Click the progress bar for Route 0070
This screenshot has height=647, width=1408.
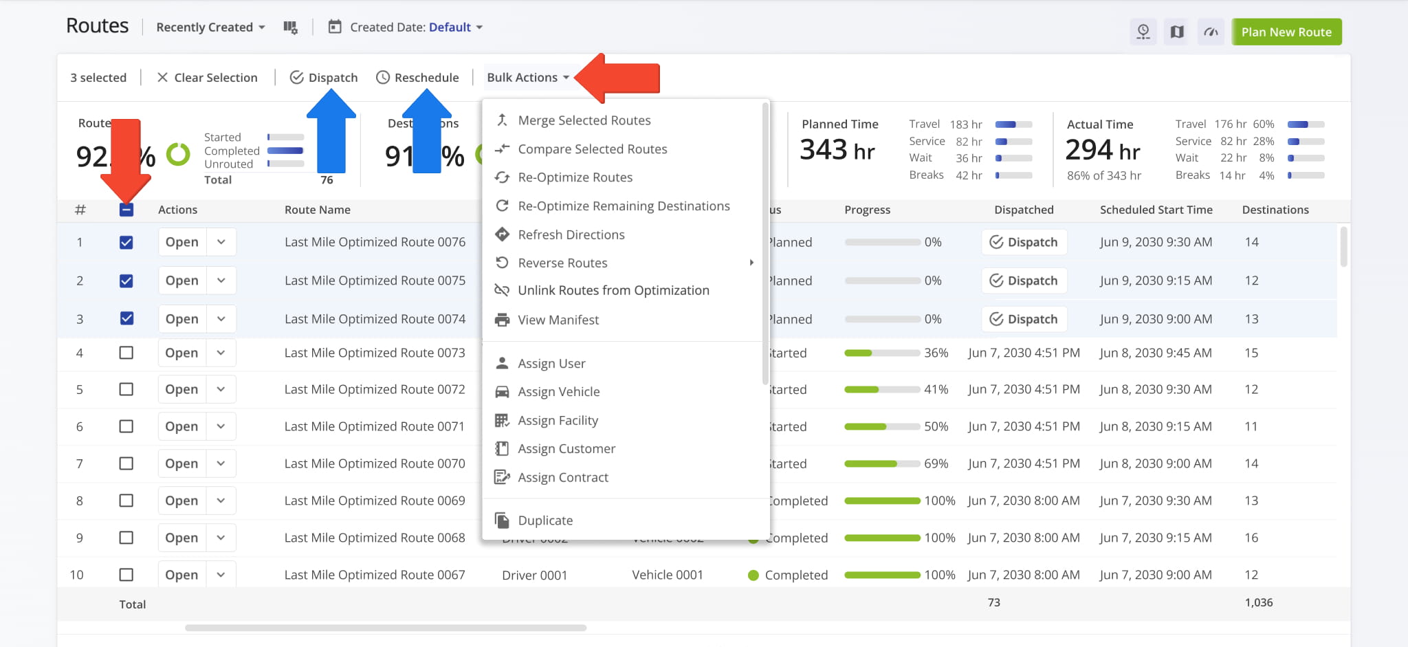882,463
